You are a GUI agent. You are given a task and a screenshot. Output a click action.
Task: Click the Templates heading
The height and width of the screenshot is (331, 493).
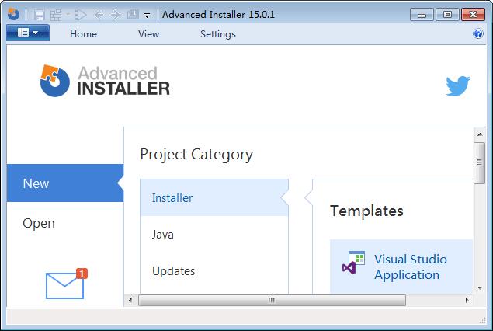366,211
